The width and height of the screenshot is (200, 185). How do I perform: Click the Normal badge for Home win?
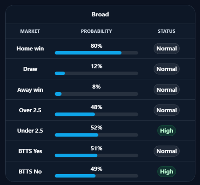click(166, 48)
